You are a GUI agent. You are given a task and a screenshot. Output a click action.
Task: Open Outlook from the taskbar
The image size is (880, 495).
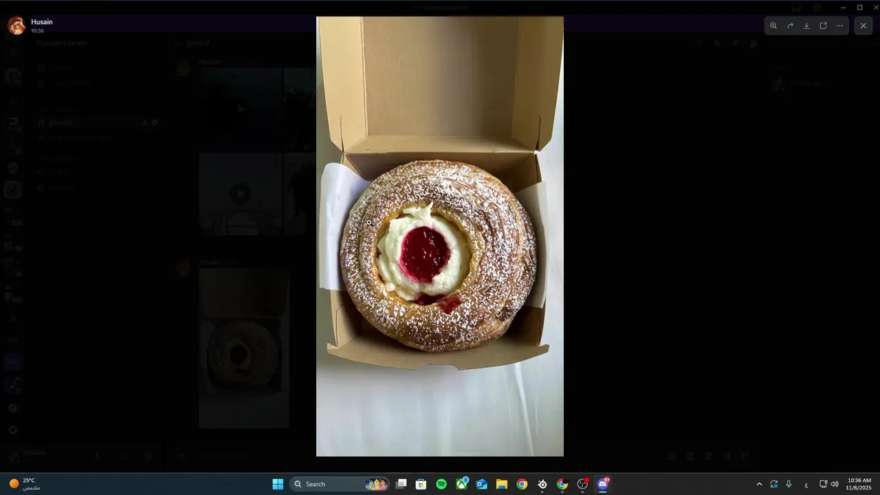[482, 484]
